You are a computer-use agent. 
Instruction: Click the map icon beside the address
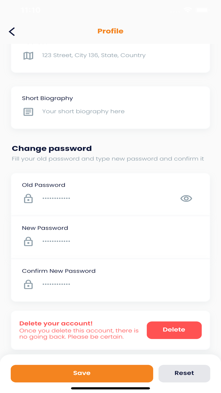(28, 56)
